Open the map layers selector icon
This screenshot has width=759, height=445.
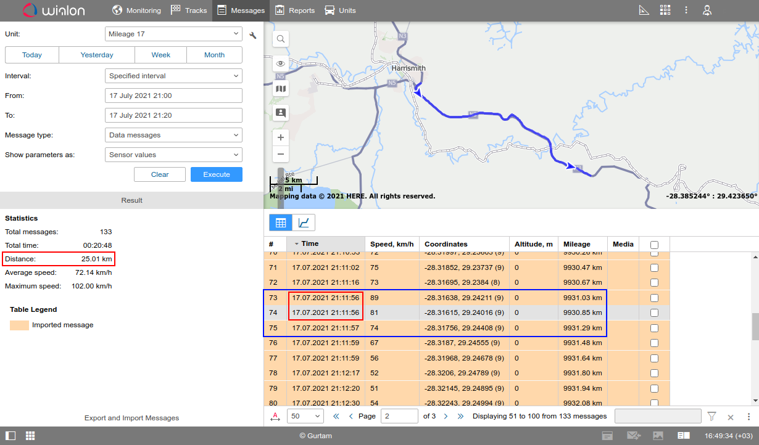point(281,89)
